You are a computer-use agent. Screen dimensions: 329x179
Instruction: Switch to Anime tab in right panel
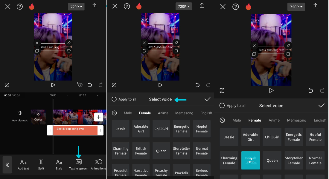click(x=274, y=121)
